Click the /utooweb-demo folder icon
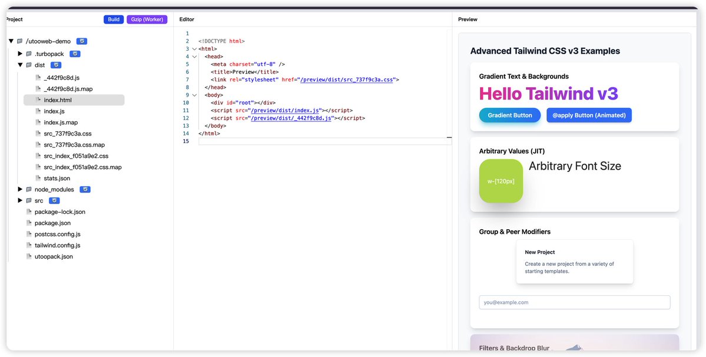The height and width of the screenshot is (357, 706). point(20,41)
